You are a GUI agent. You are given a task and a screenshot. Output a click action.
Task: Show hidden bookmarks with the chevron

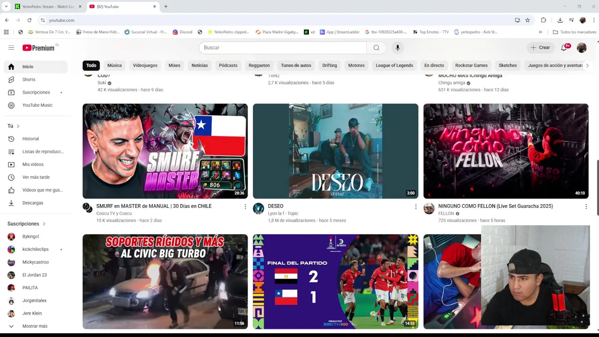pos(541,32)
